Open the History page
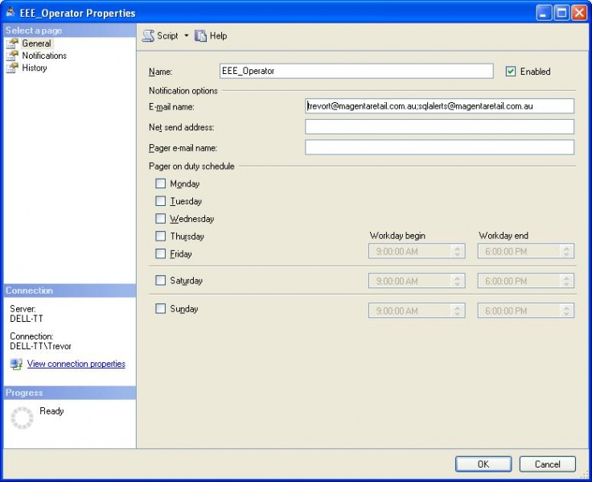The height and width of the screenshot is (482, 592). pos(35,68)
